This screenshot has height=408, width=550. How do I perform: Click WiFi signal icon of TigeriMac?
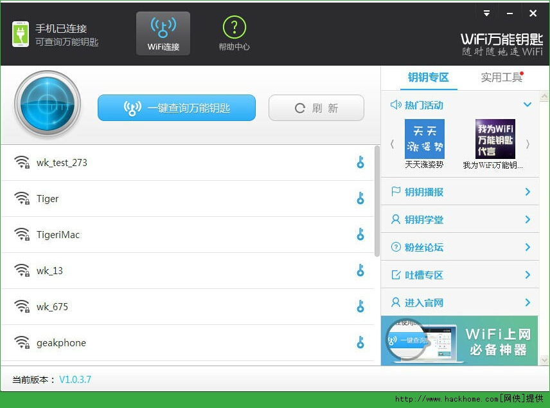(22, 234)
